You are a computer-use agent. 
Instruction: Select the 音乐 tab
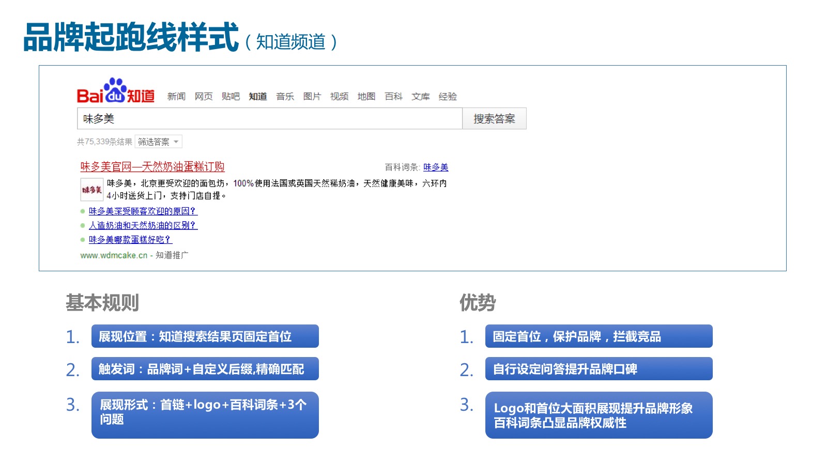[285, 97]
